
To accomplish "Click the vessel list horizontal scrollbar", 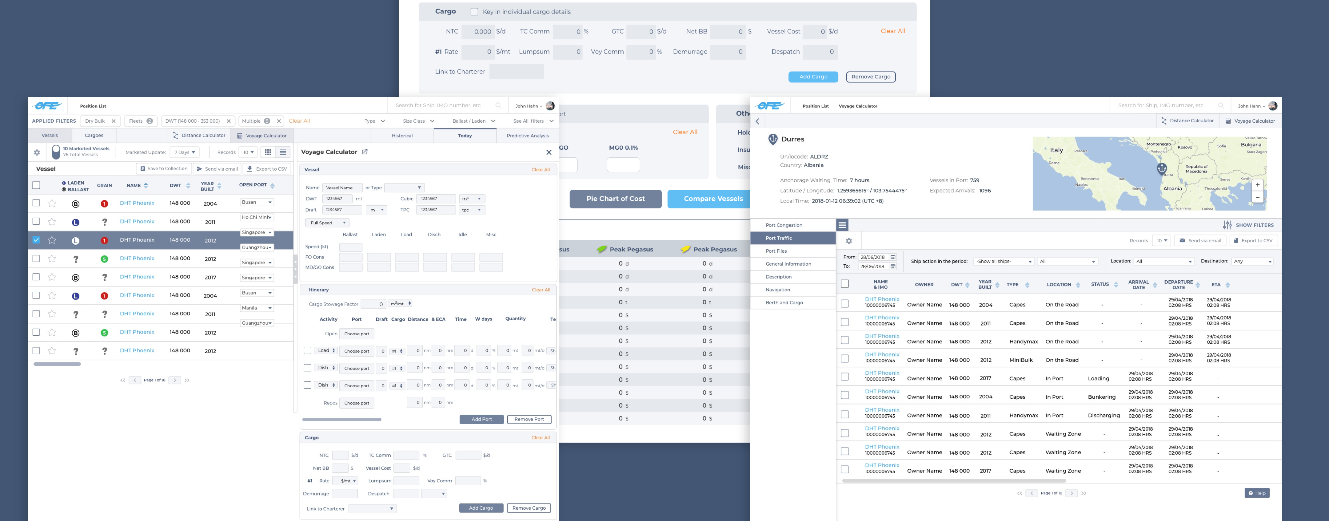I will 57,364.
